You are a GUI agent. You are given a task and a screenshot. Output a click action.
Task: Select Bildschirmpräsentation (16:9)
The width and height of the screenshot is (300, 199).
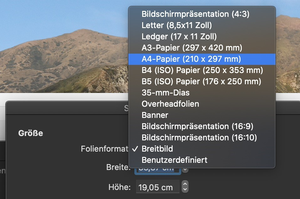197,126
